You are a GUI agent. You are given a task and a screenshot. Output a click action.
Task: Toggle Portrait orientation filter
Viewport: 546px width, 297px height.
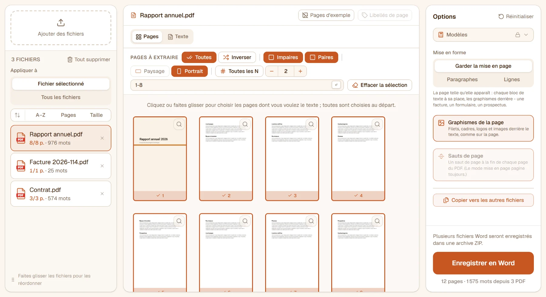tap(190, 71)
